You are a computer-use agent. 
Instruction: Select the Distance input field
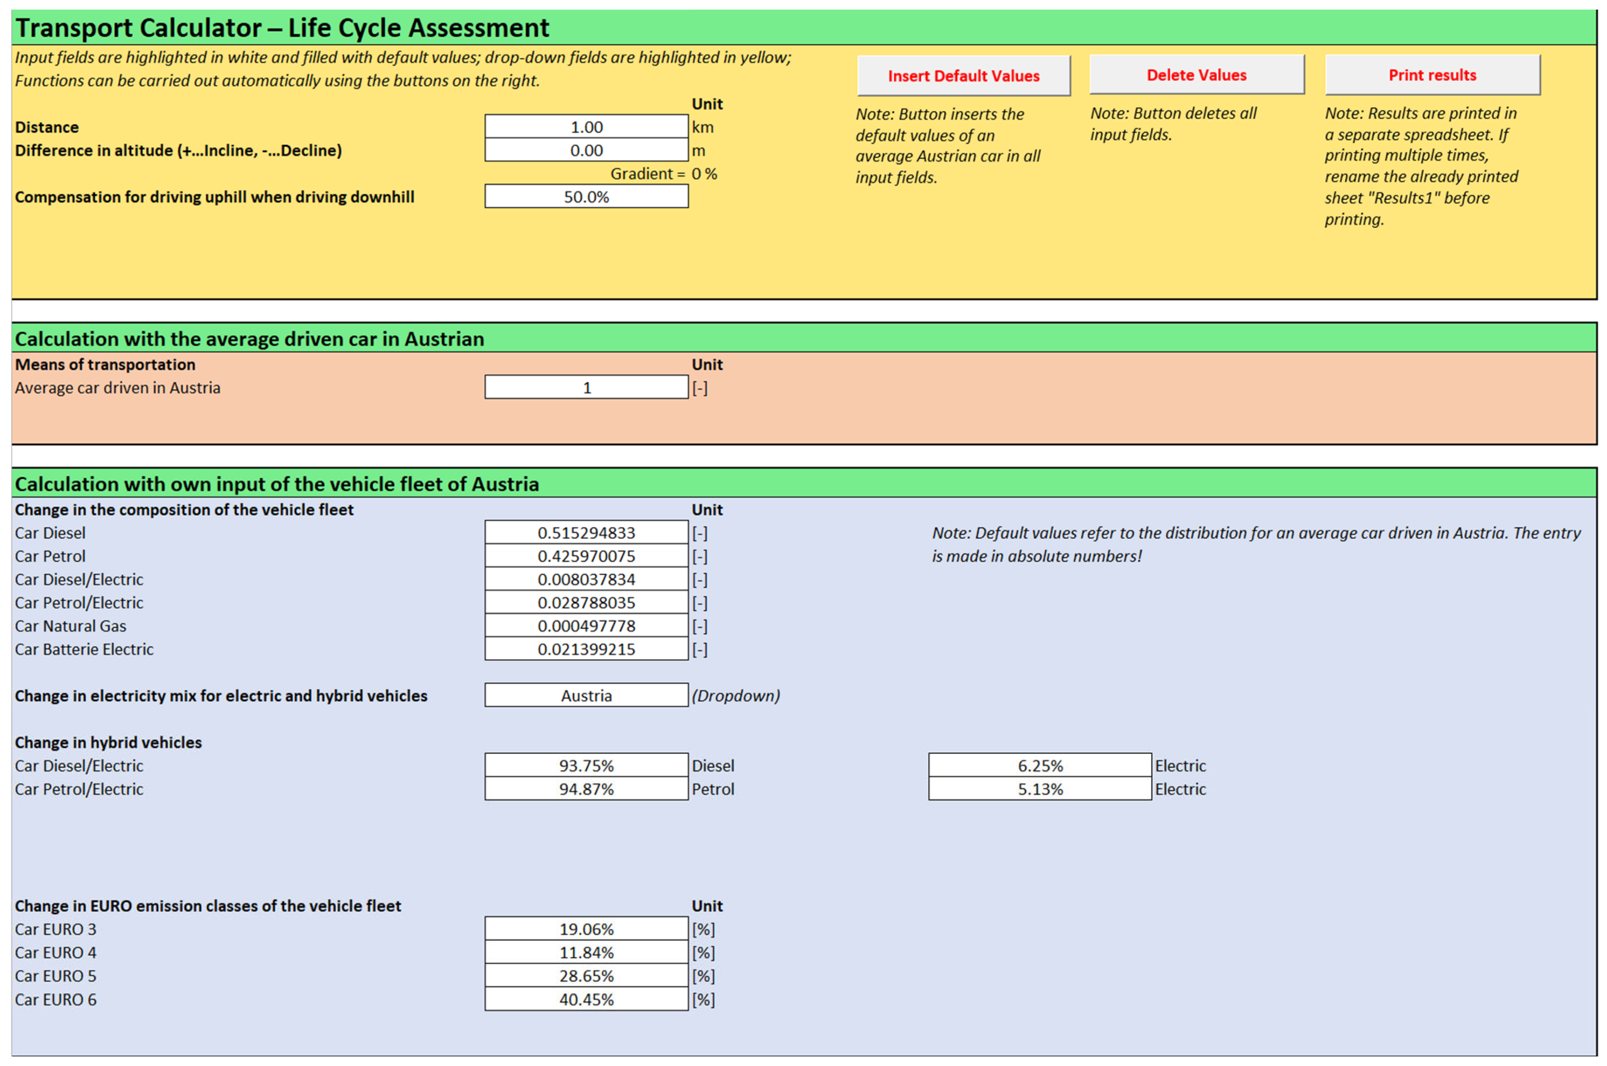(x=586, y=127)
